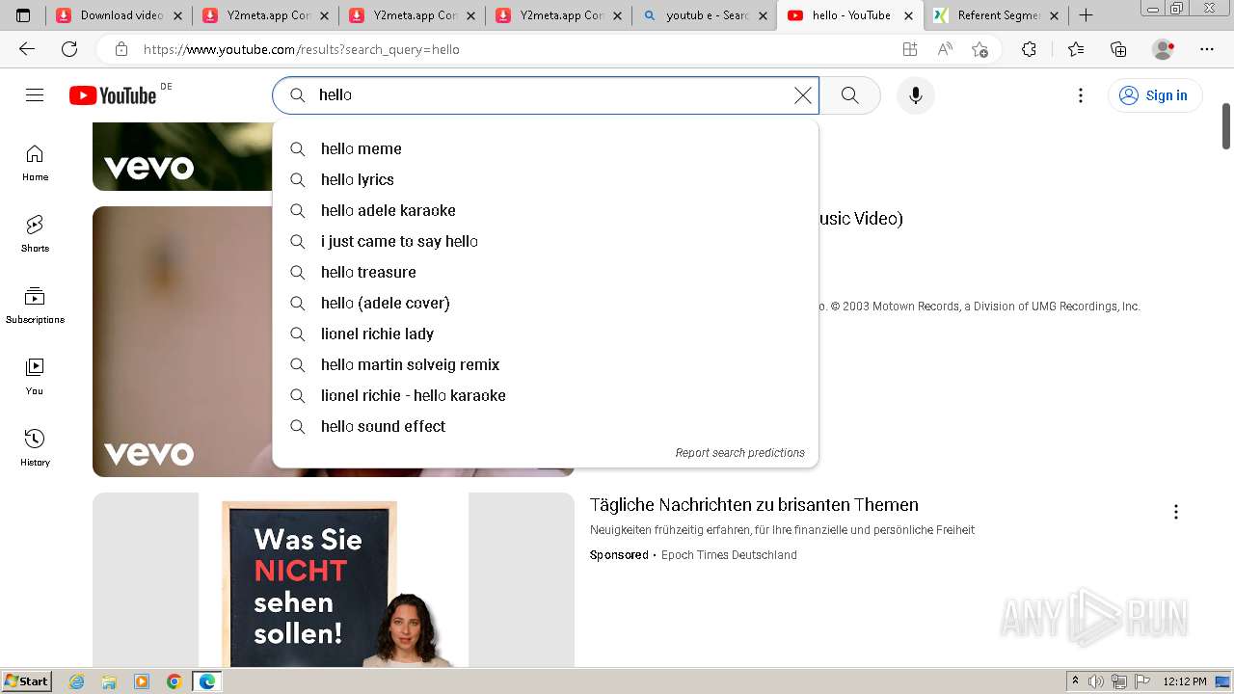The height and width of the screenshot is (694, 1234).
Task: Add page to favorites star
Action: point(980,49)
